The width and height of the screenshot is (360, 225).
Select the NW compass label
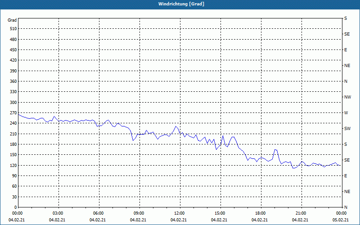tap(347, 97)
